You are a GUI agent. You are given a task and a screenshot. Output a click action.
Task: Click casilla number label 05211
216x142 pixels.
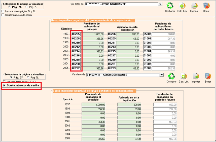(112, 43)
